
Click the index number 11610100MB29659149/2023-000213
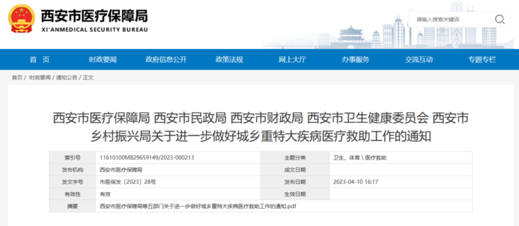click(147, 158)
